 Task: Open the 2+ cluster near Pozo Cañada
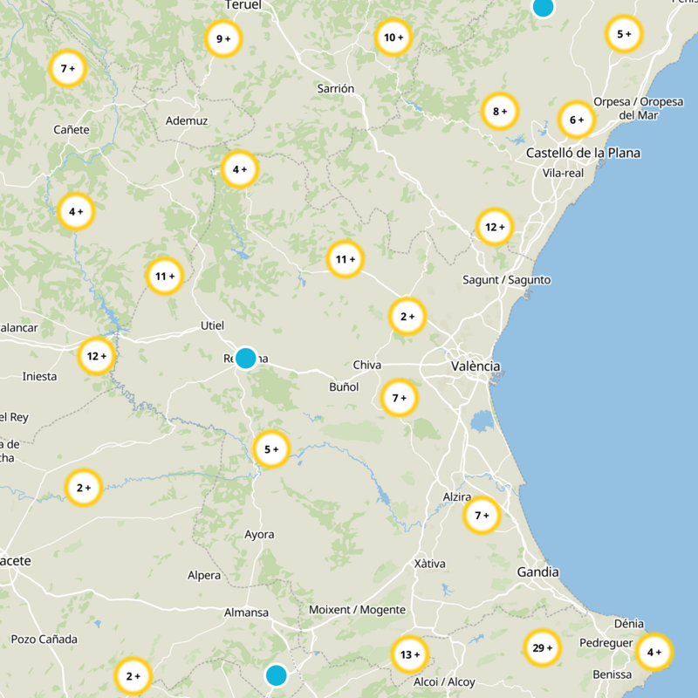[133, 677]
